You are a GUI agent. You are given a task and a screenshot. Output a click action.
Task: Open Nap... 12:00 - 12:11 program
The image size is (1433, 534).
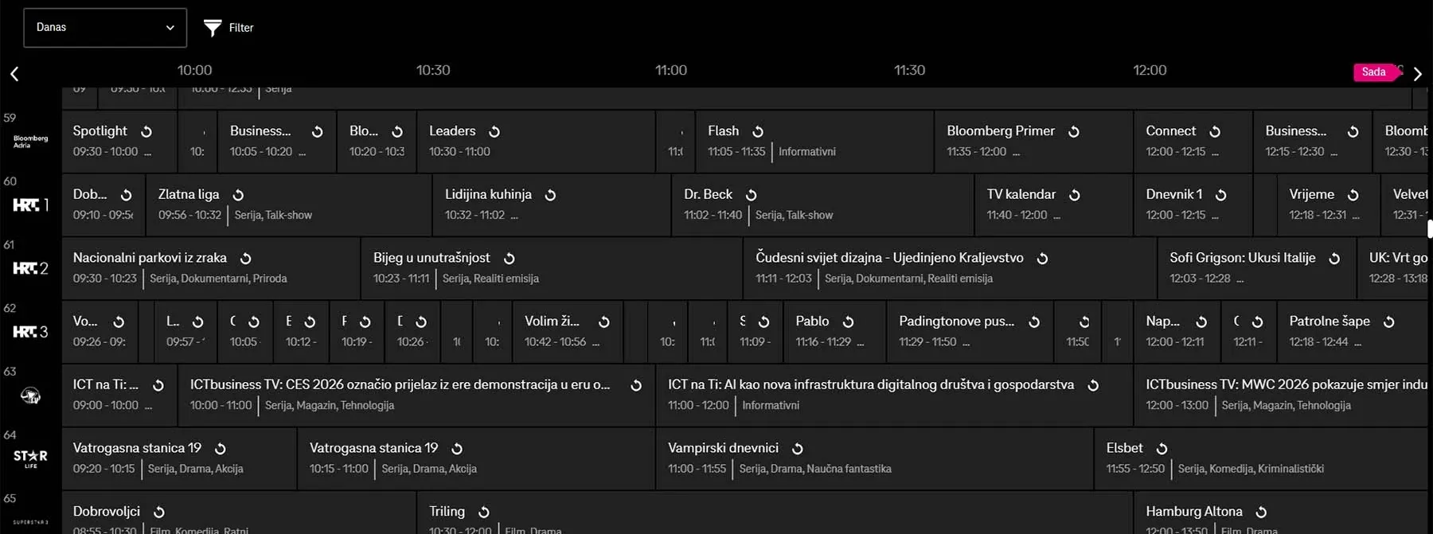1177,332
